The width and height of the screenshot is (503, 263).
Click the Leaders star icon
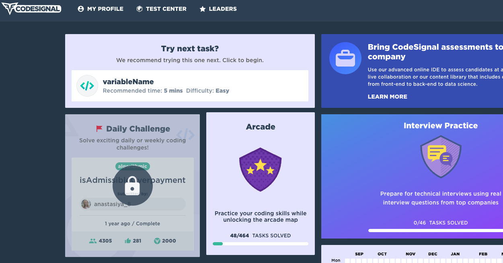(203, 9)
